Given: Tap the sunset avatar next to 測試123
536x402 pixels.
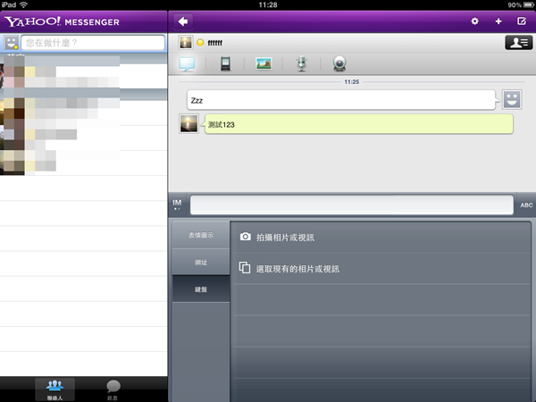Looking at the screenshot, I should click(x=188, y=123).
